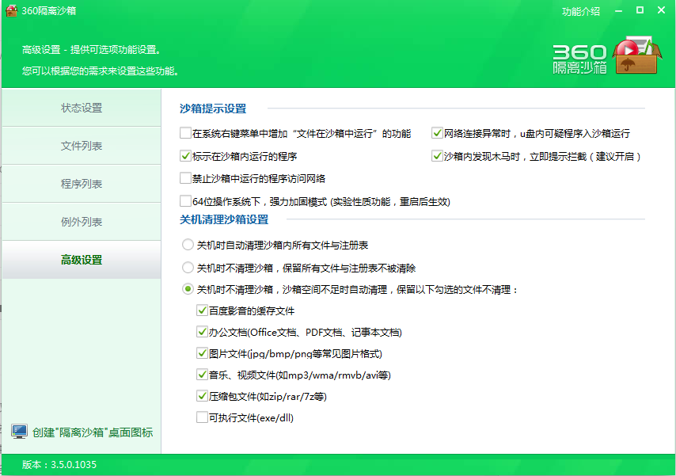Toggle 64位操作系统 强力加固模式 checkbox
The image size is (676, 476).
tap(186, 201)
